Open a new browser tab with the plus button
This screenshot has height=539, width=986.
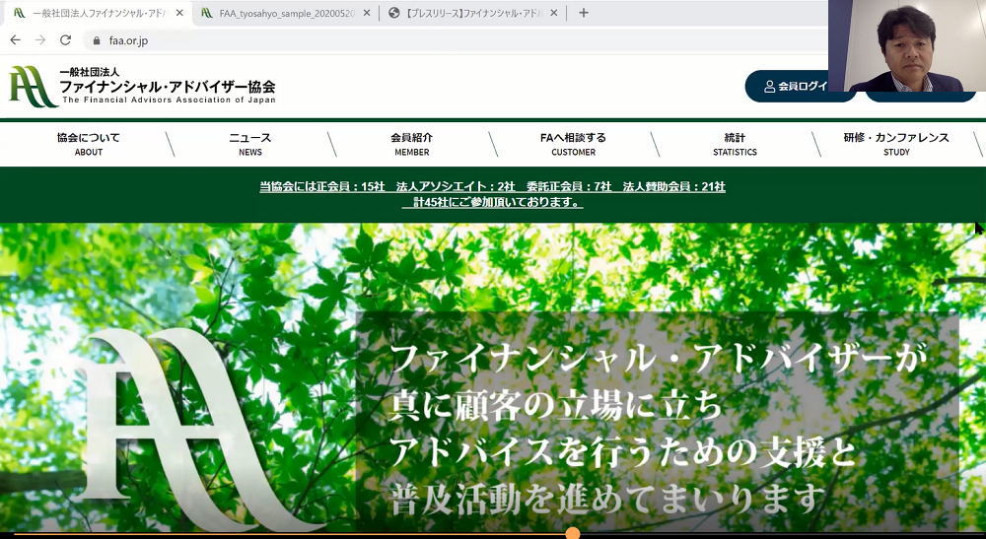[x=584, y=13]
